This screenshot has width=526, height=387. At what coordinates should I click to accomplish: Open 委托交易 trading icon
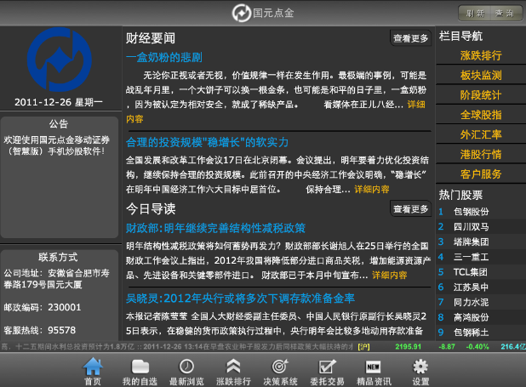pos(326,372)
